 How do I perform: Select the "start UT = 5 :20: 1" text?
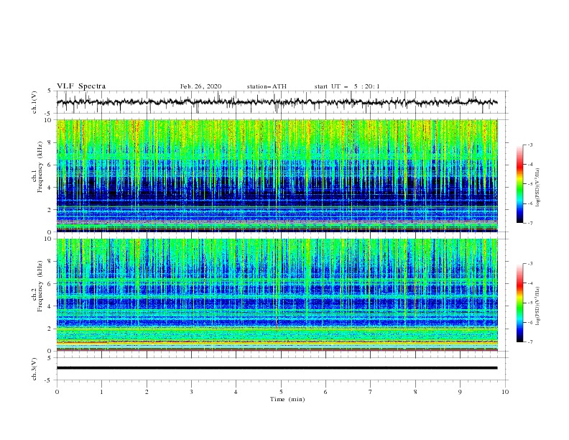tap(347, 86)
